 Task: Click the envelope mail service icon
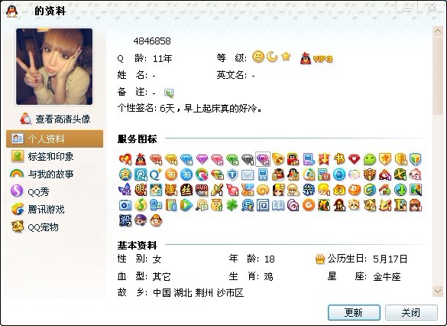click(248, 174)
